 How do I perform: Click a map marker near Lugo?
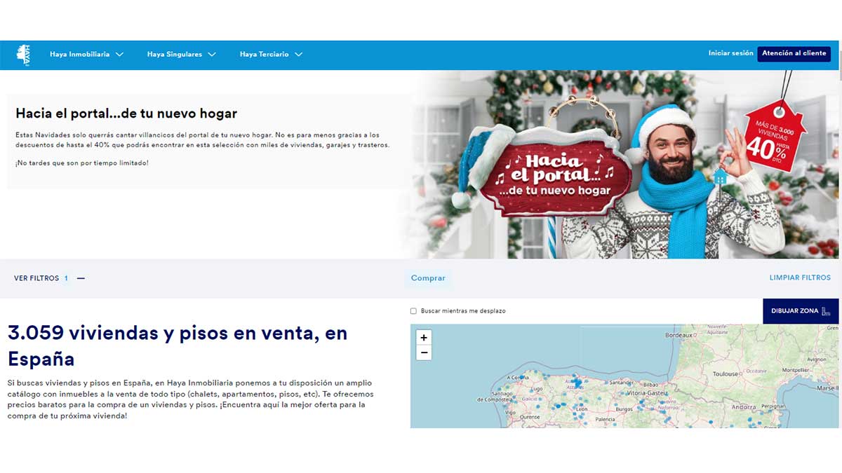point(531,390)
